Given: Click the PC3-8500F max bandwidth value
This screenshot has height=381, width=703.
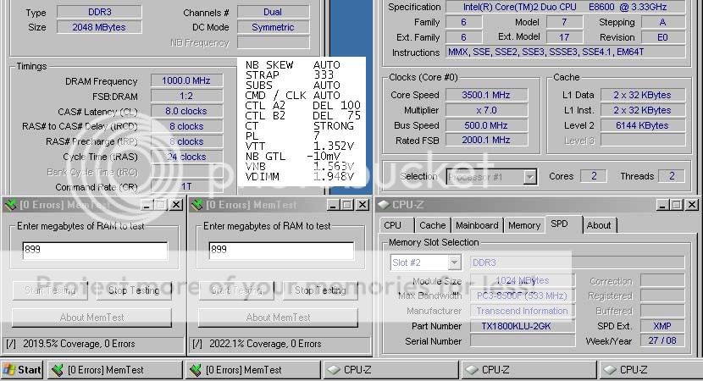Looking at the screenshot, I should coord(523,295).
